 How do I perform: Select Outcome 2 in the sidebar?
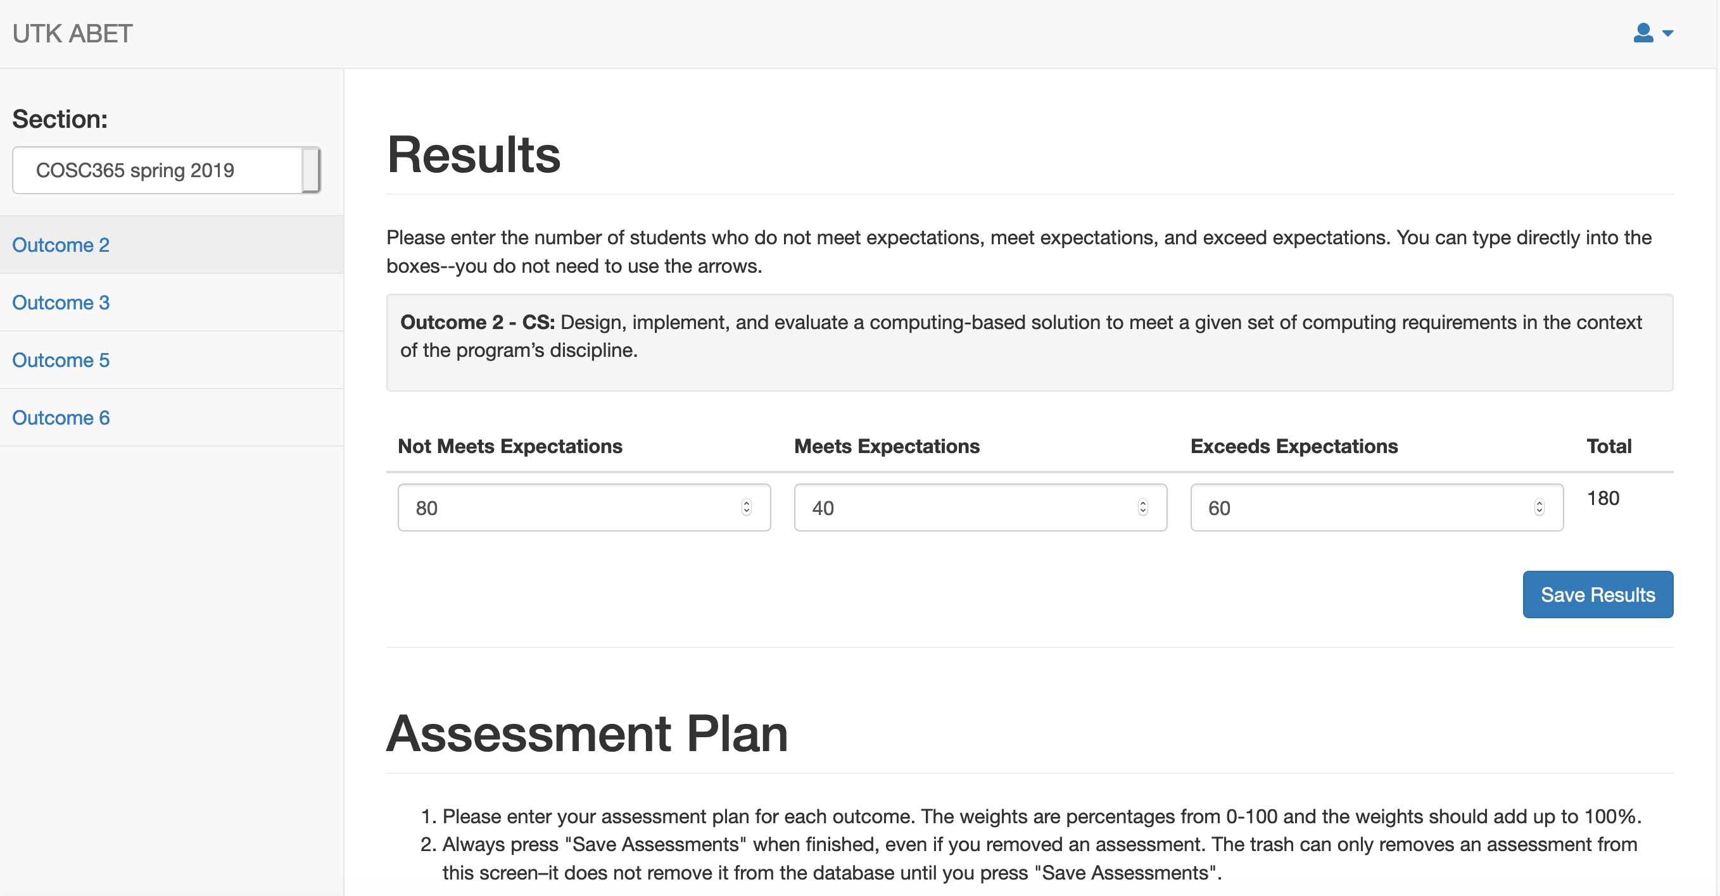61,245
